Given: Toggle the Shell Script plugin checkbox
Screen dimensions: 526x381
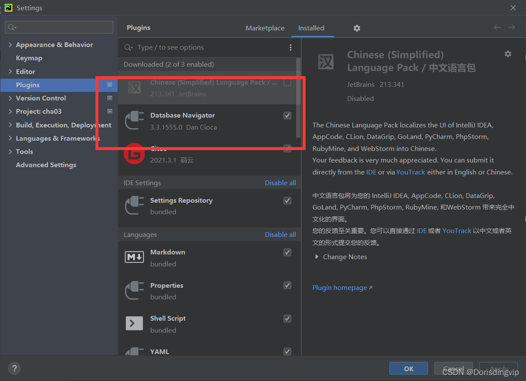Looking at the screenshot, I should [288, 319].
